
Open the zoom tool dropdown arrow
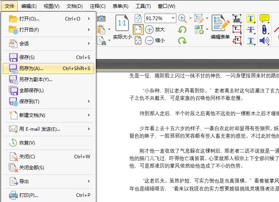click(x=190, y=19)
